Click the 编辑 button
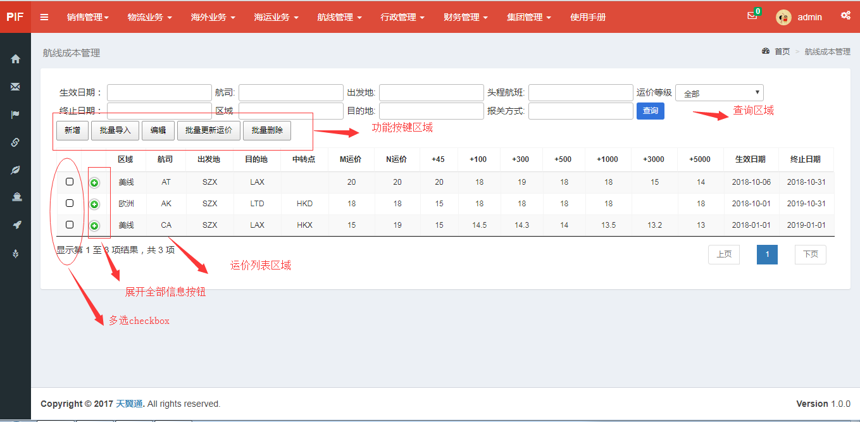 click(158, 130)
